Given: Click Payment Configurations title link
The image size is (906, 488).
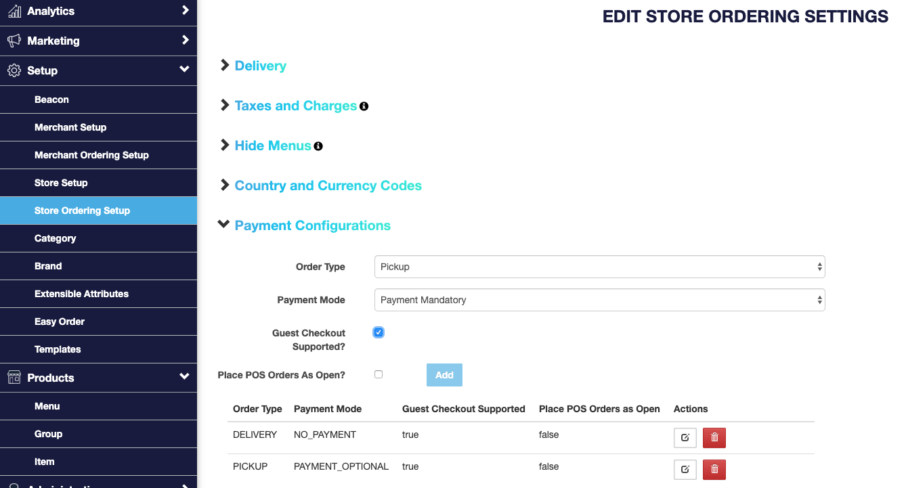Looking at the screenshot, I should click(x=313, y=225).
